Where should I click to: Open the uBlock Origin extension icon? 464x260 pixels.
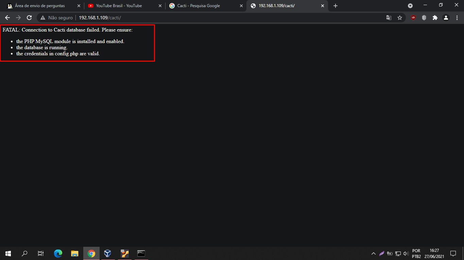[413, 18]
